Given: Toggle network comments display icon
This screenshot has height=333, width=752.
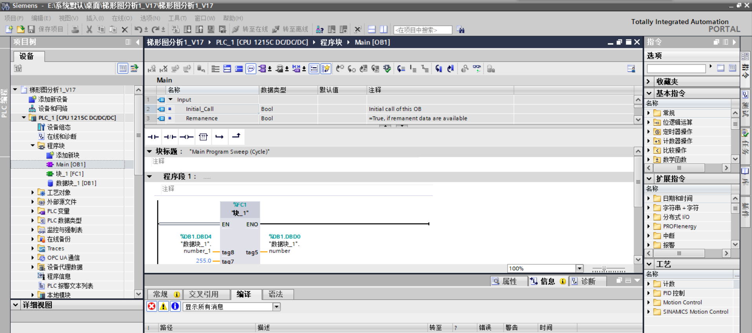Looking at the screenshot, I should pos(314,69).
